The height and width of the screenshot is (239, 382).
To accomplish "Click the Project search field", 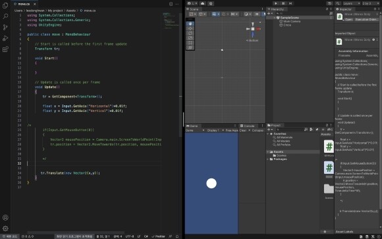I will pos(289,130).
